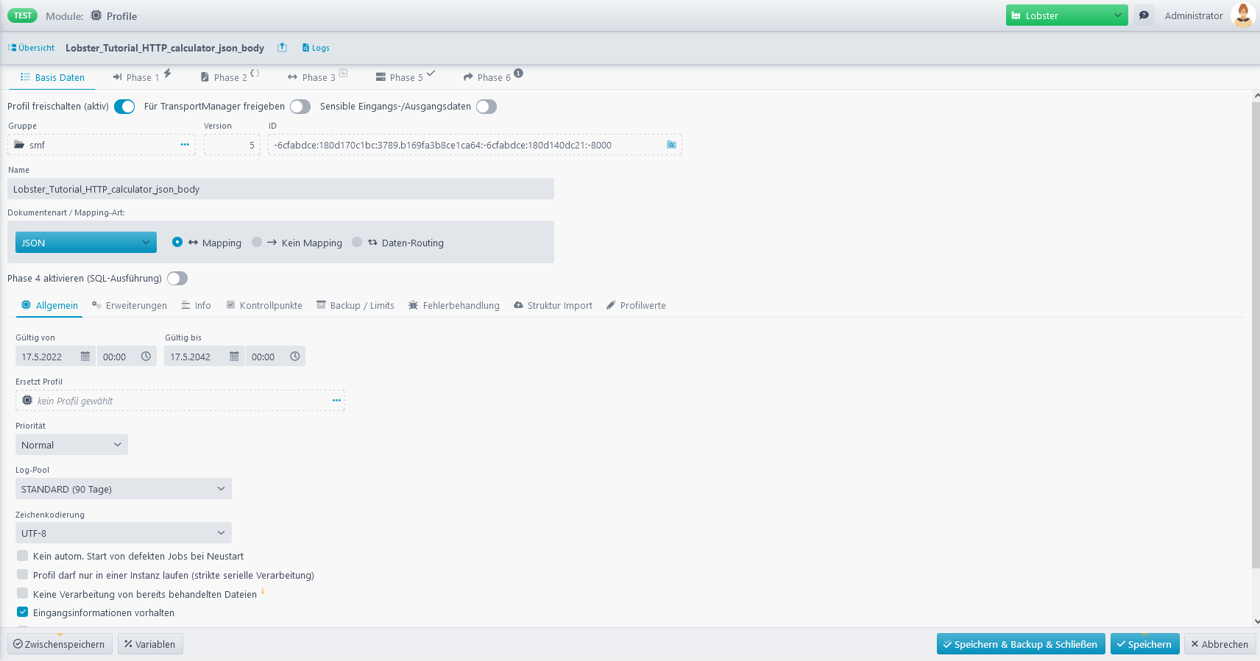Click the ID search icon in ID field
The image size is (1260, 661).
671,145
